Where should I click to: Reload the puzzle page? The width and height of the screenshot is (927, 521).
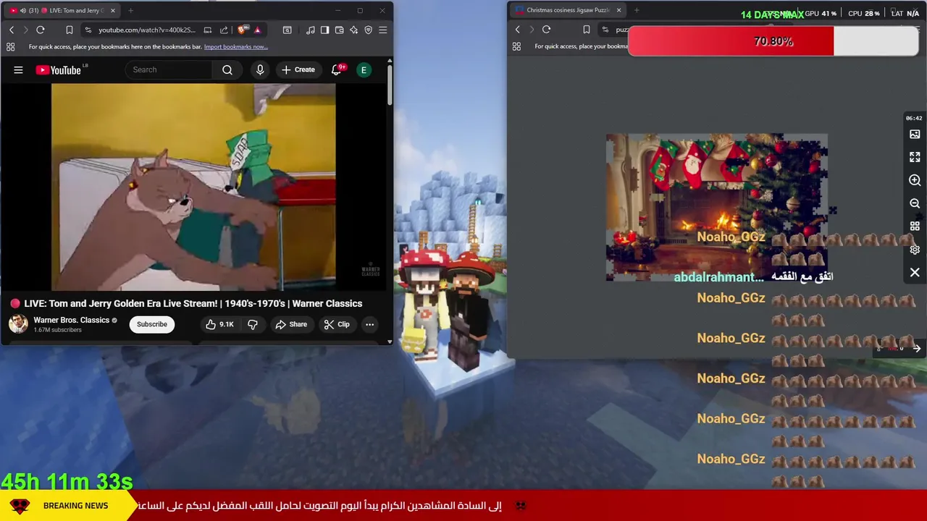546,30
